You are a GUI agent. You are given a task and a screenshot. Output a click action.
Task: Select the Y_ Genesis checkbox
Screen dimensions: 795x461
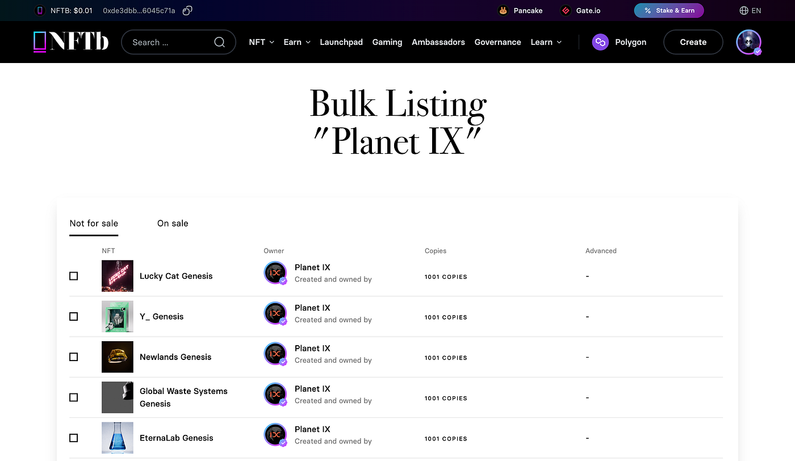click(x=73, y=316)
